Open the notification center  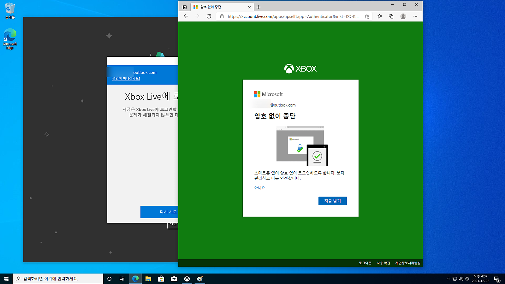[497, 279]
